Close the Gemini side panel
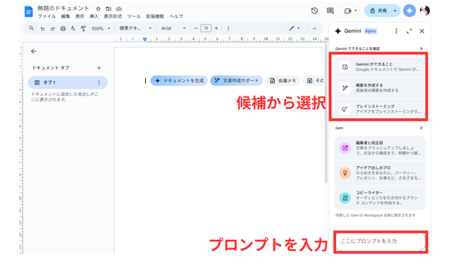 coord(422,31)
